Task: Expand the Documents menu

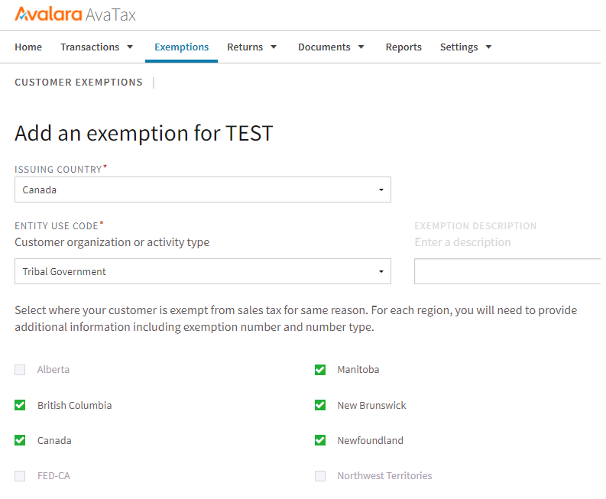Action: coord(332,47)
